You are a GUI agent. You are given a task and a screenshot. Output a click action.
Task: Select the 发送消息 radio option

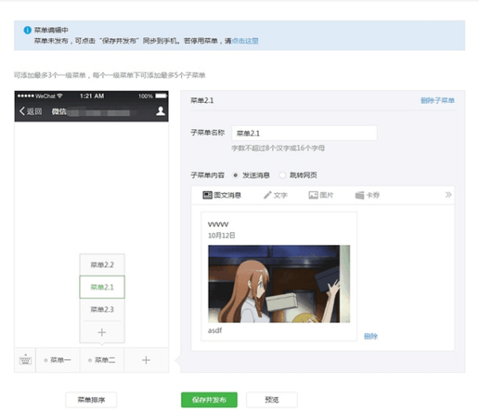(236, 174)
